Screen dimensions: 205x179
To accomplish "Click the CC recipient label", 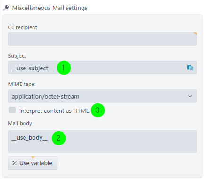I will [23, 27].
